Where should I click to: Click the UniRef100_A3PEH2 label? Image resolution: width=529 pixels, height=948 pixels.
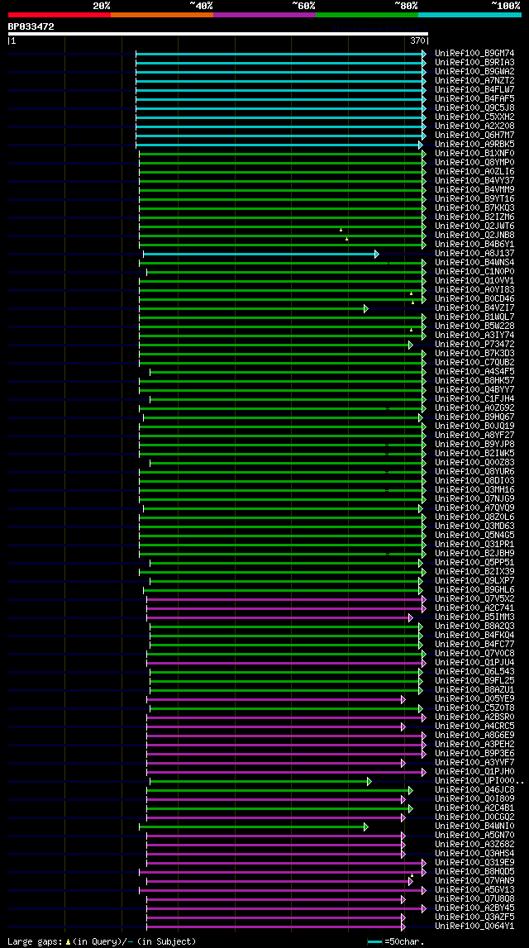tap(474, 745)
